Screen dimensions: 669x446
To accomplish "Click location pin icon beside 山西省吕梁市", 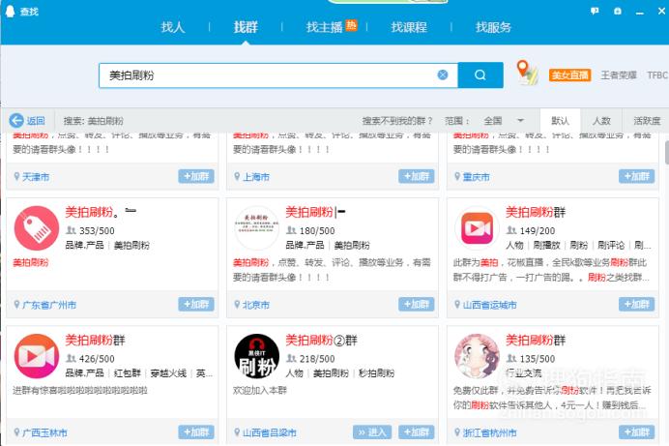I will (x=237, y=432).
